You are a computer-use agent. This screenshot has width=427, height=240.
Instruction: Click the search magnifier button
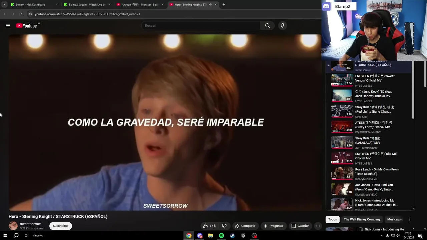268,26
